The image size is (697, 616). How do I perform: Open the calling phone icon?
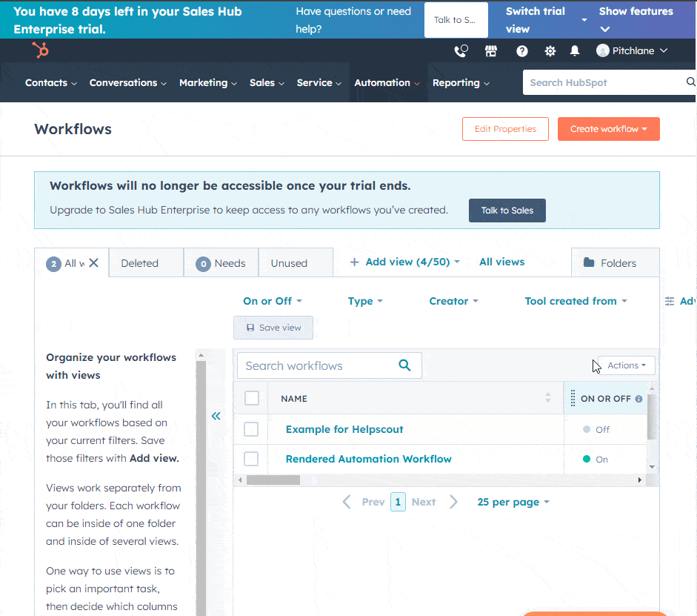coord(461,50)
